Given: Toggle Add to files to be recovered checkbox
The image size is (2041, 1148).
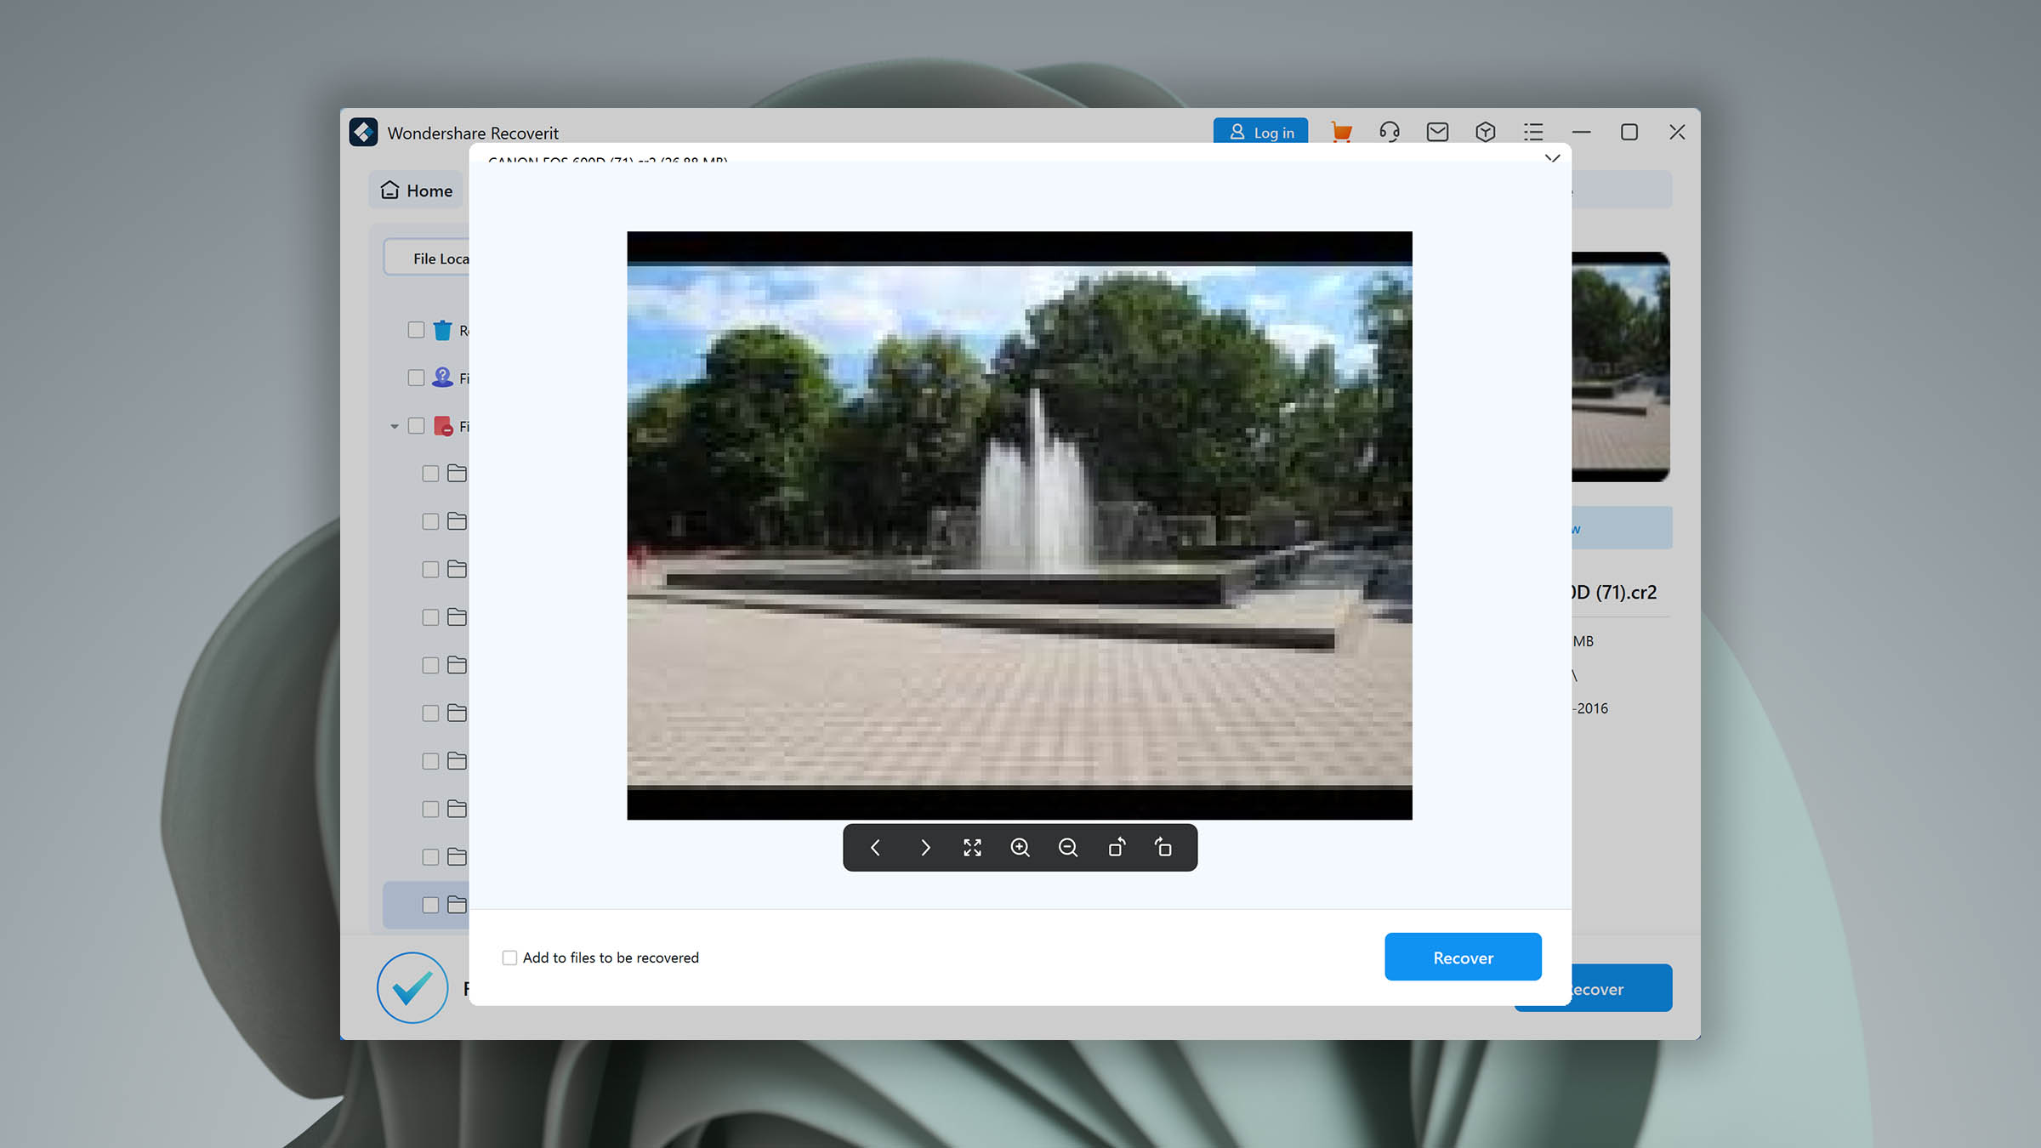Looking at the screenshot, I should tap(509, 958).
